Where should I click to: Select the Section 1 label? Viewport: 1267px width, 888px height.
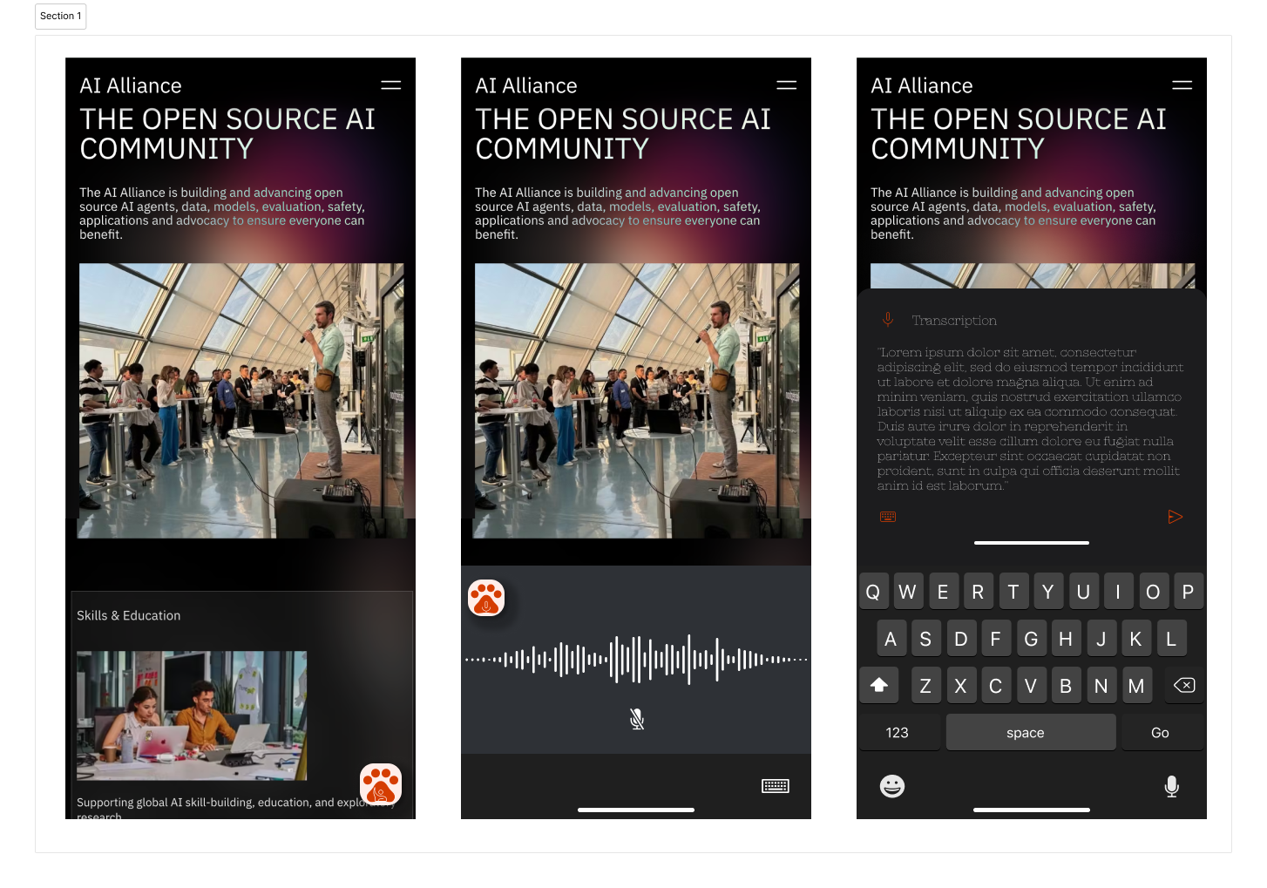point(61,16)
